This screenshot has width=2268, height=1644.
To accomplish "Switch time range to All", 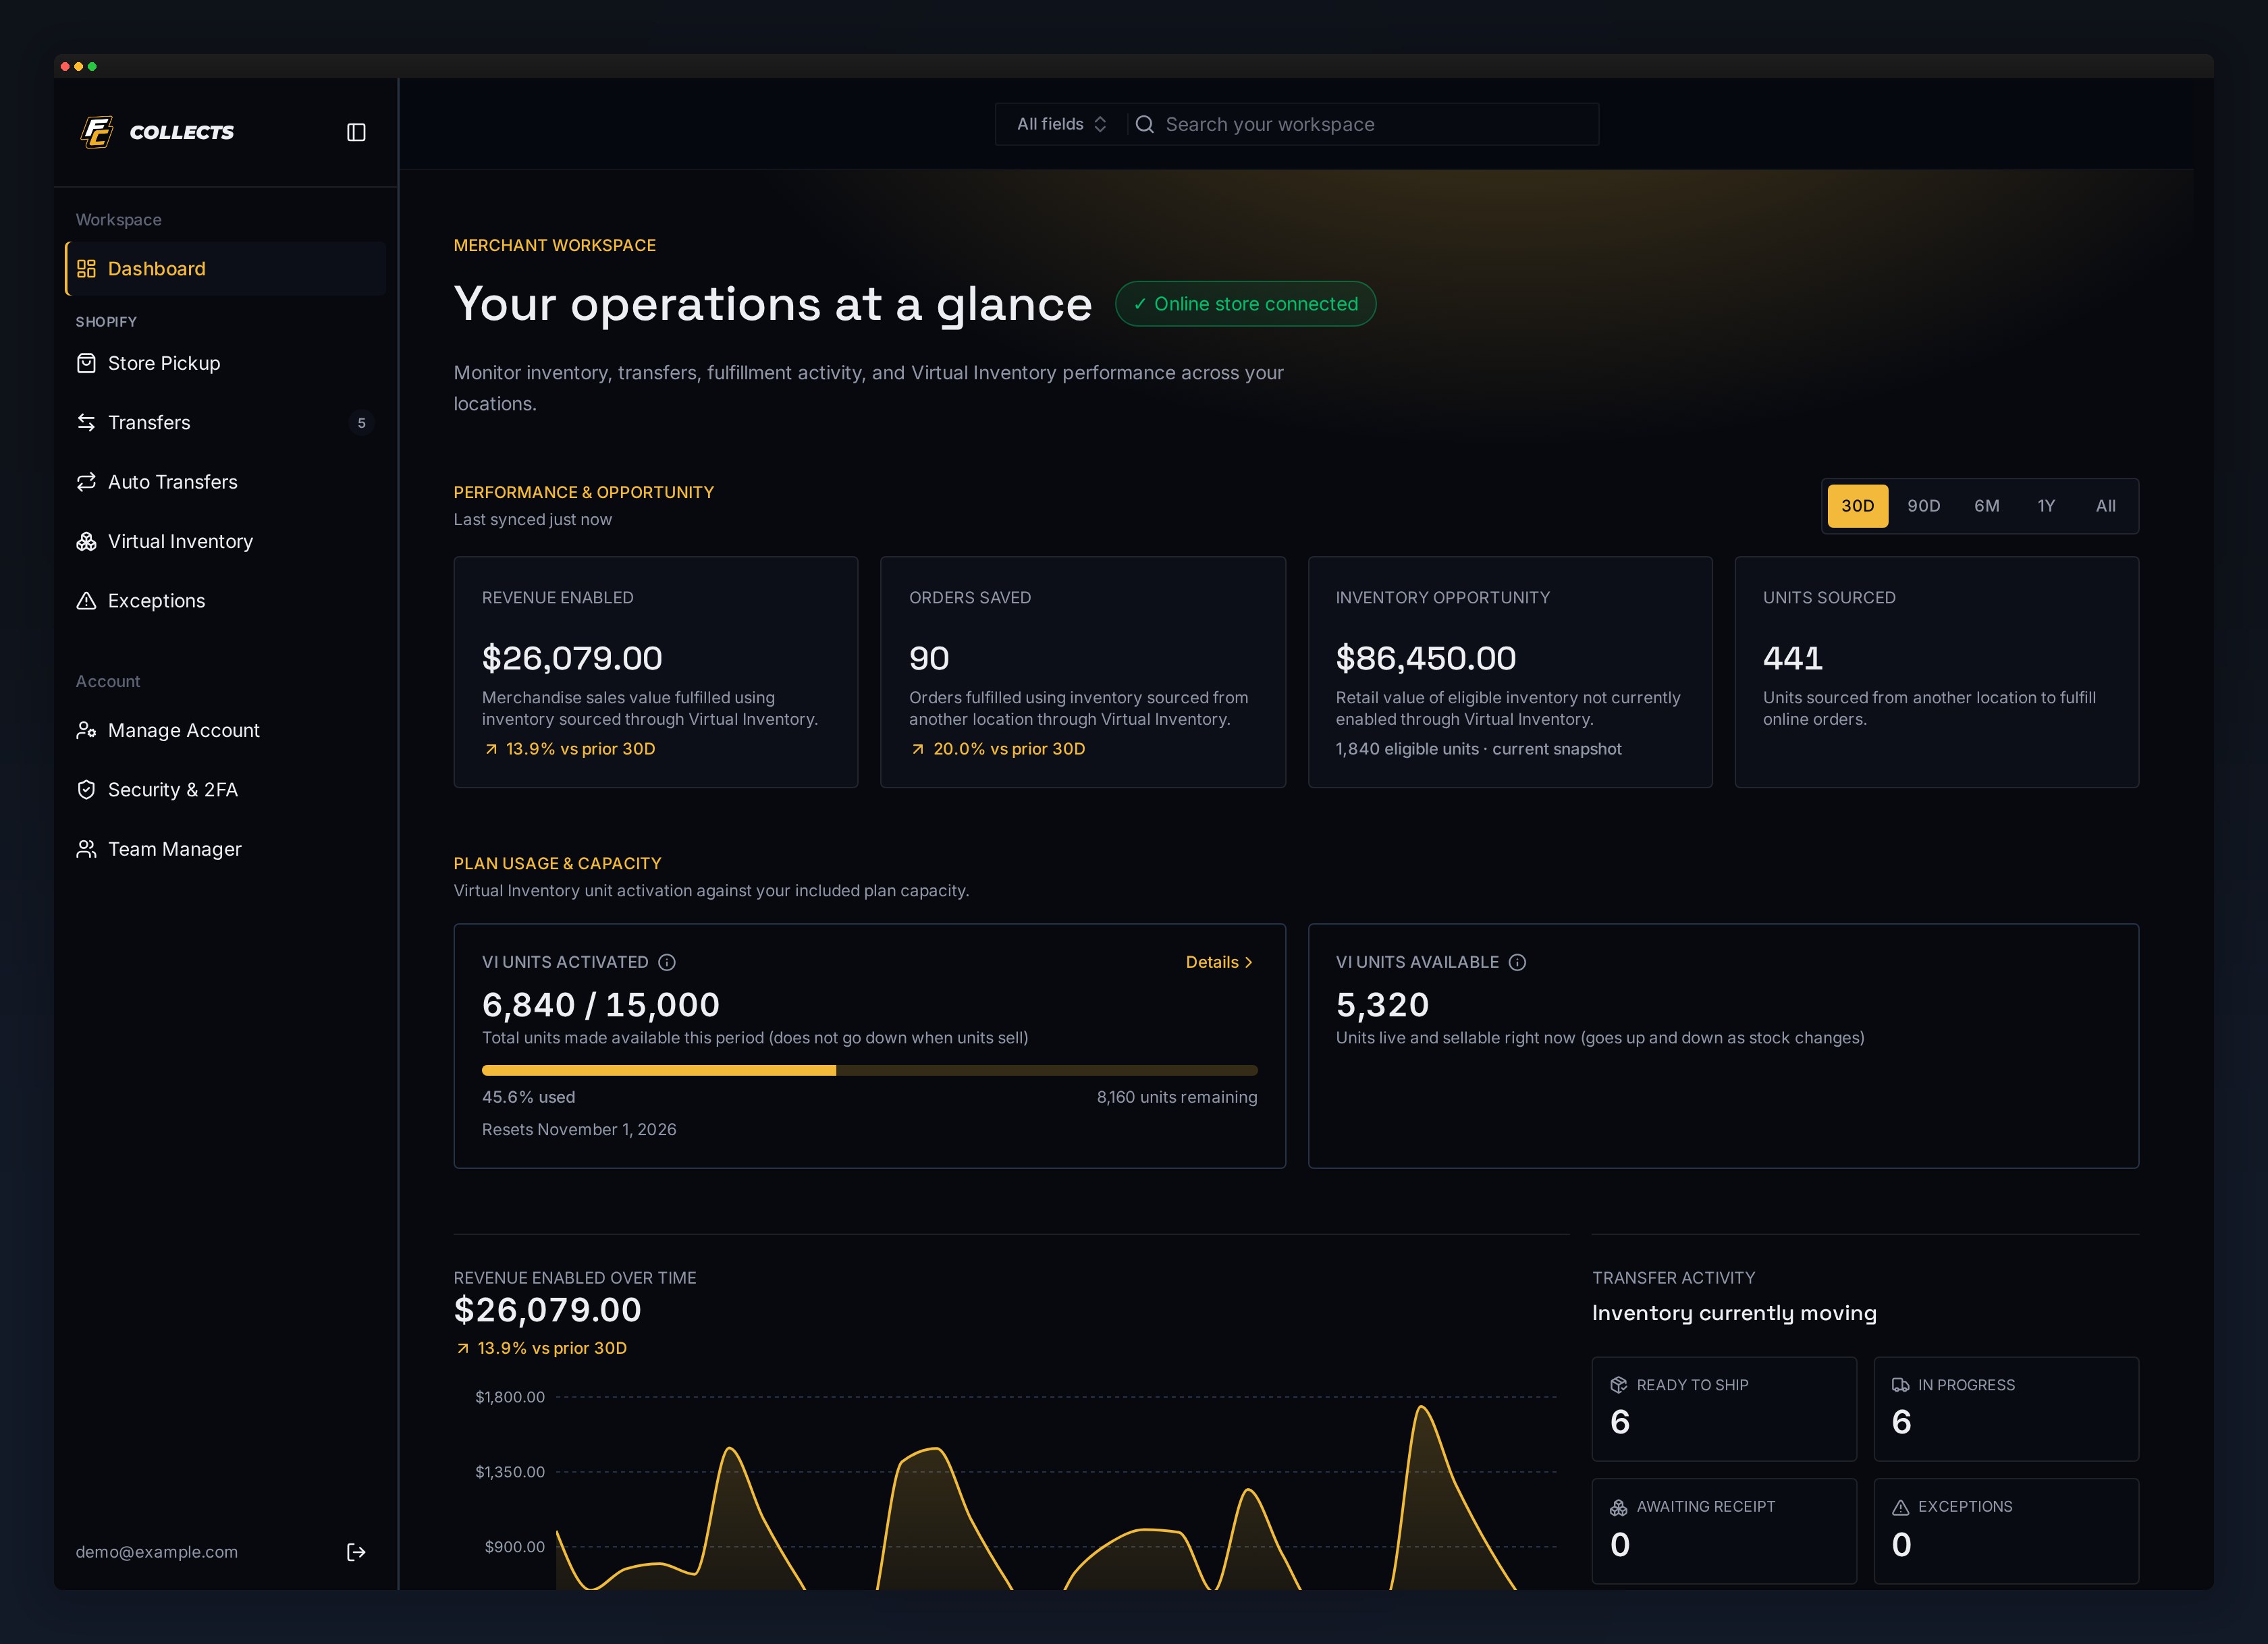I will tap(2105, 506).
